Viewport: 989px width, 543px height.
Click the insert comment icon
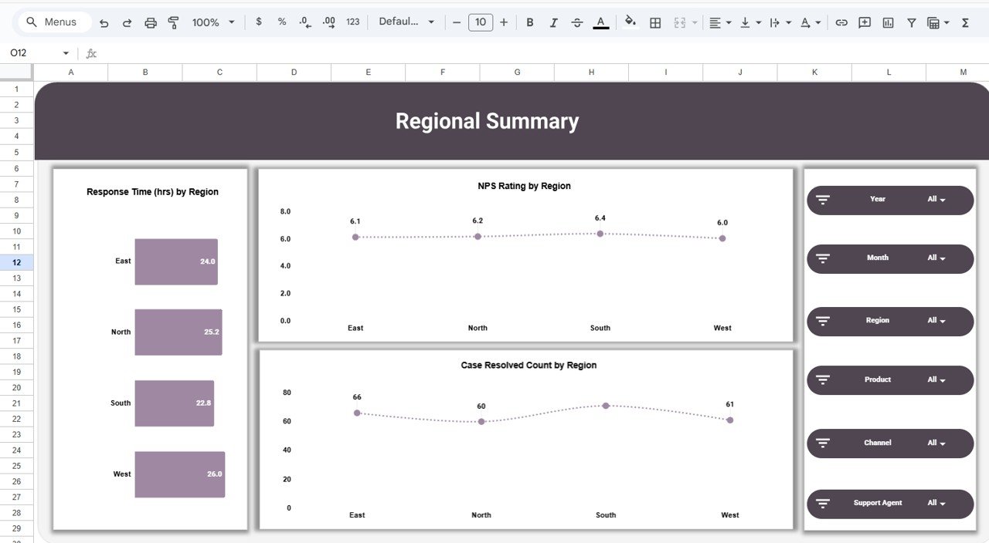coord(865,22)
